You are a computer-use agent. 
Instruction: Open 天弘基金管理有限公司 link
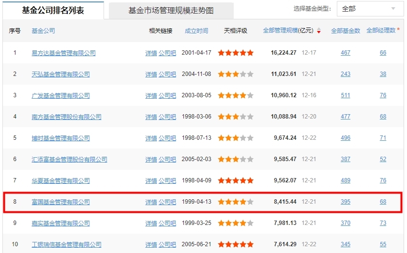click(x=61, y=74)
